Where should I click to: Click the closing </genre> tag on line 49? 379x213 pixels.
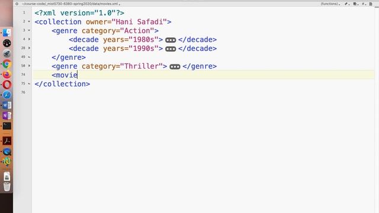pos(69,57)
